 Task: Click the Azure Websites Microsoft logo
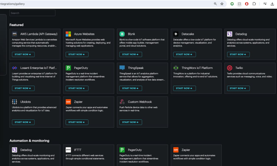(x=68, y=34)
